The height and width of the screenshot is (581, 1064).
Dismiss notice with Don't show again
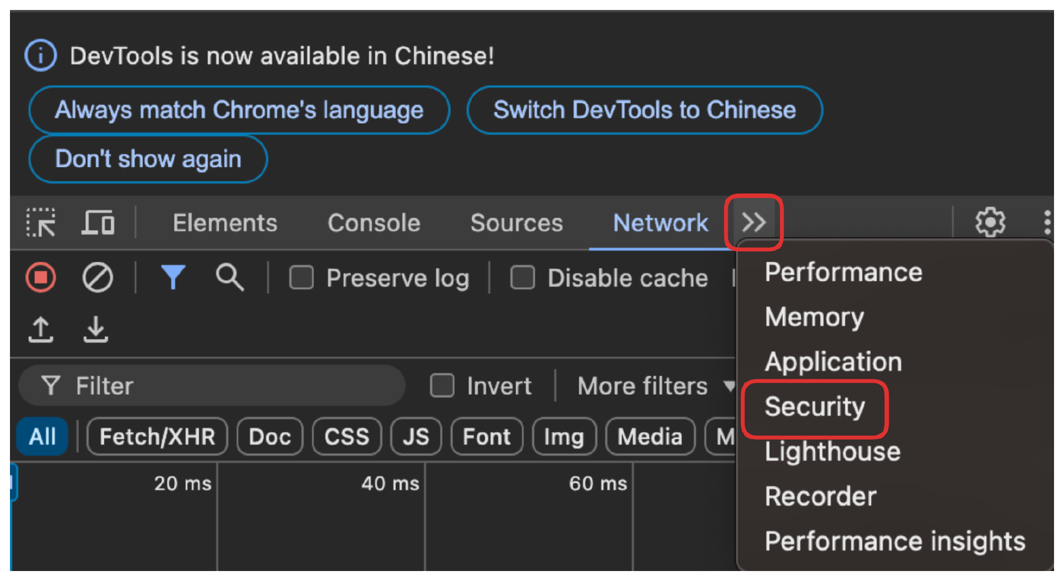147,159
